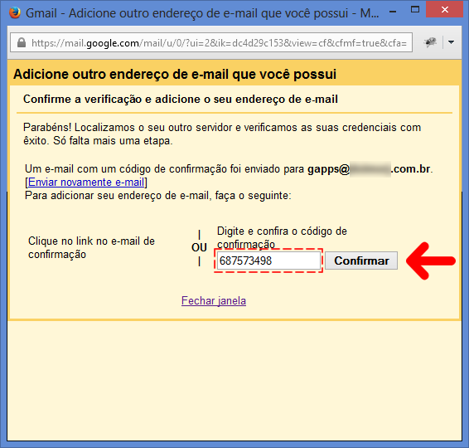Click the grayscale bug extension icon
The width and height of the screenshot is (469, 448).
pyautogui.click(x=430, y=42)
